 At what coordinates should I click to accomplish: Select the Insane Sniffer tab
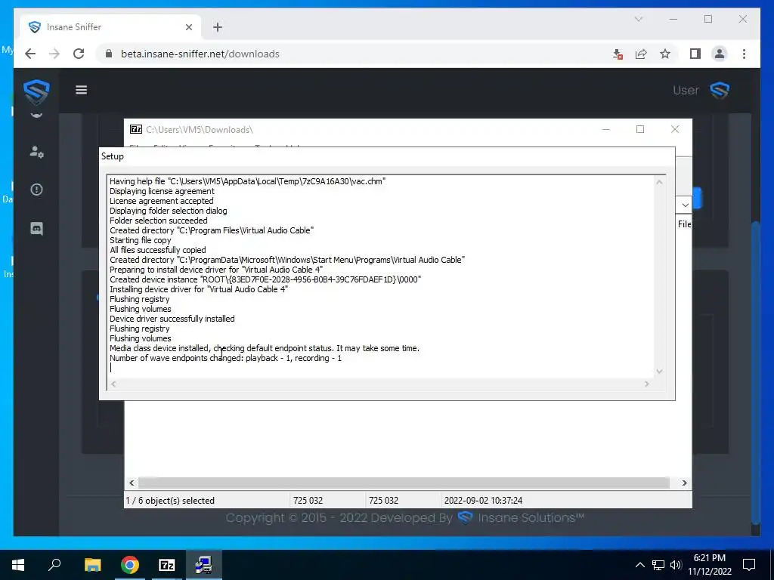111,27
